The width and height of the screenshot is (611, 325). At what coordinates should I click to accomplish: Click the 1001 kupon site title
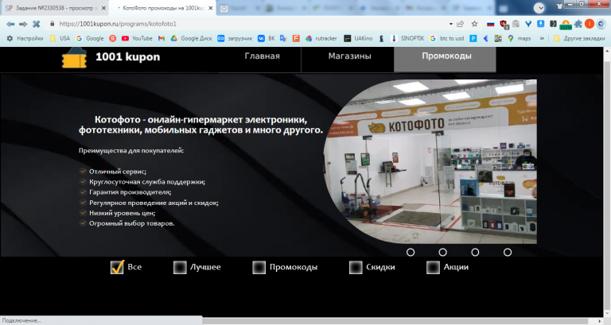[x=128, y=57]
